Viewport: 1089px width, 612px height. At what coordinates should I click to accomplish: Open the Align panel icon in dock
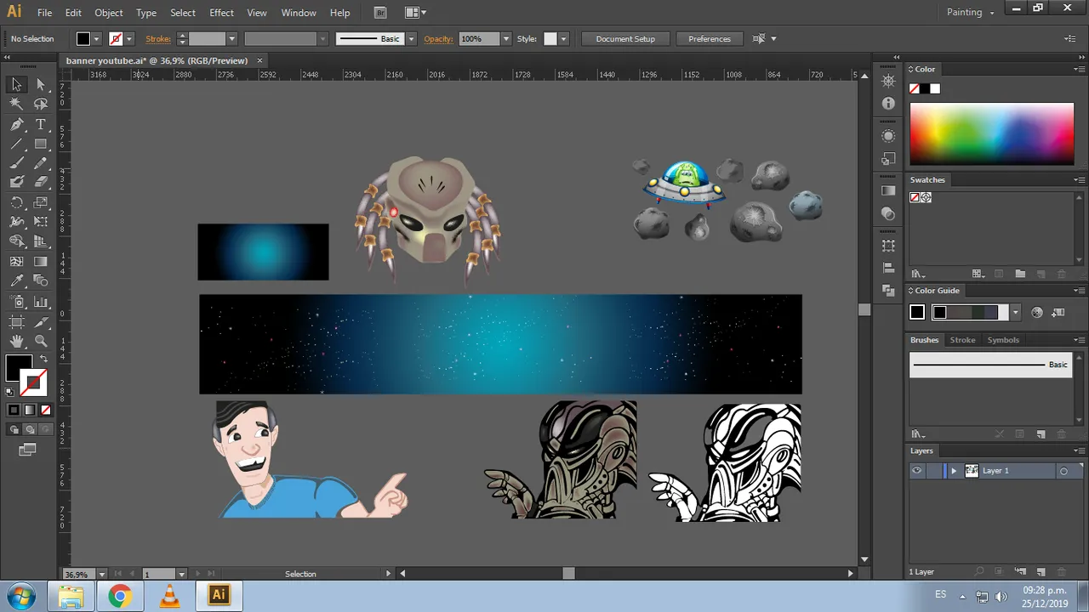[x=888, y=269]
